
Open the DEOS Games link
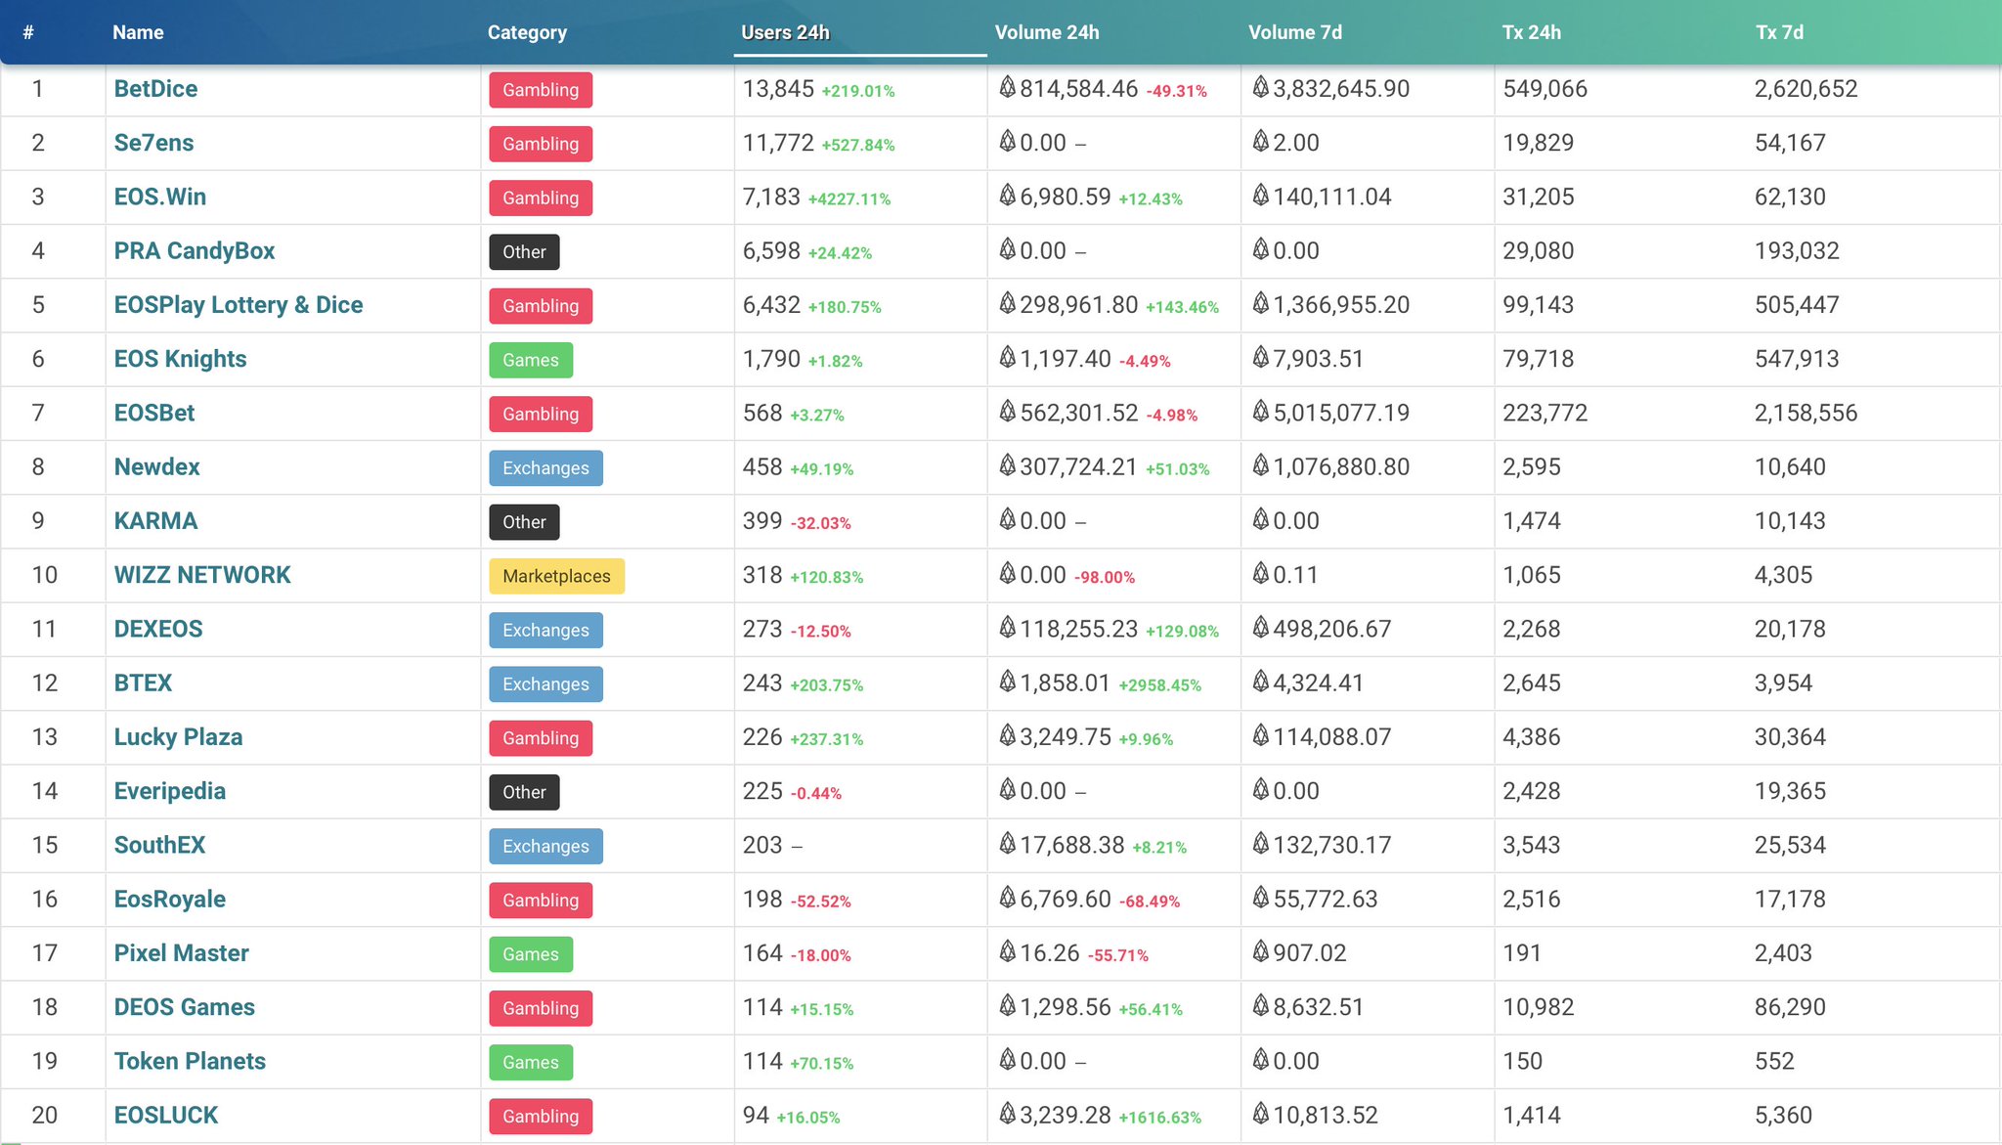tap(185, 1007)
